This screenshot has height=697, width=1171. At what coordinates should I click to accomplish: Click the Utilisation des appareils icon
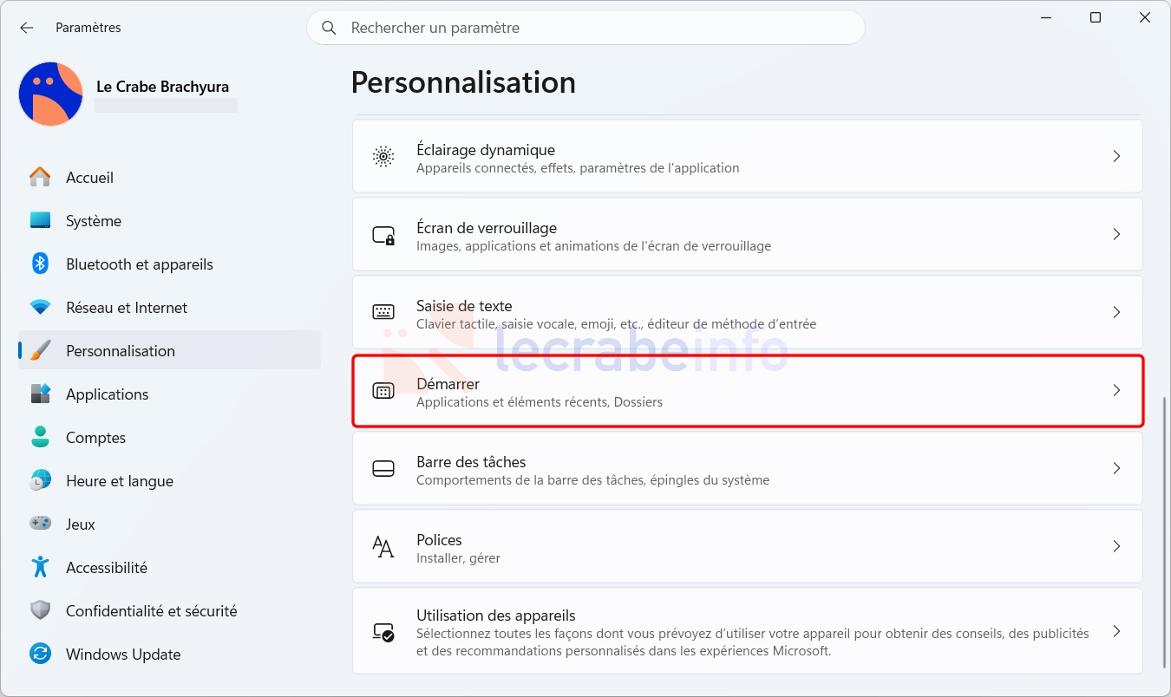pyautogui.click(x=383, y=632)
